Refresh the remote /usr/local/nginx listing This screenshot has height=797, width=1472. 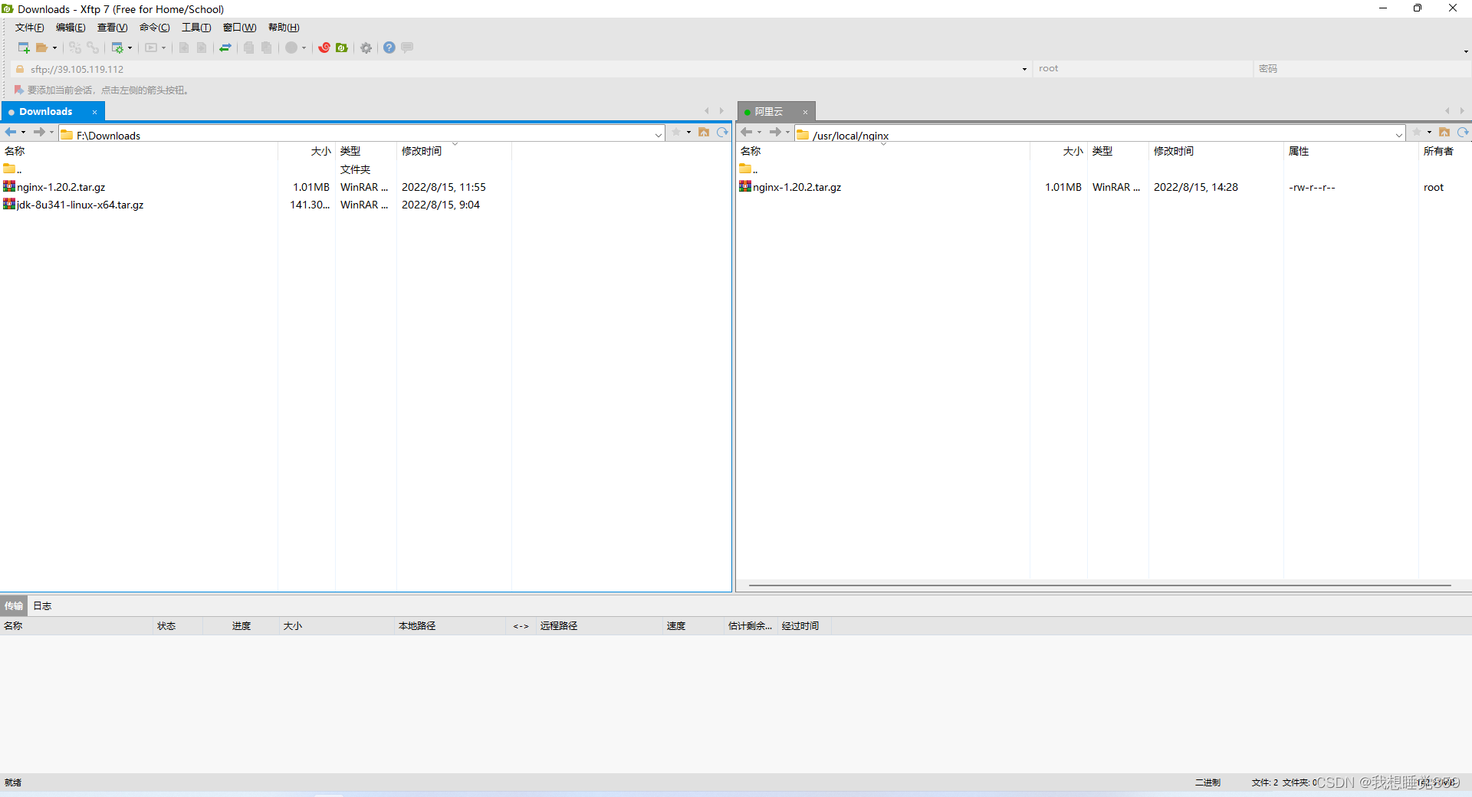pyautogui.click(x=1464, y=132)
